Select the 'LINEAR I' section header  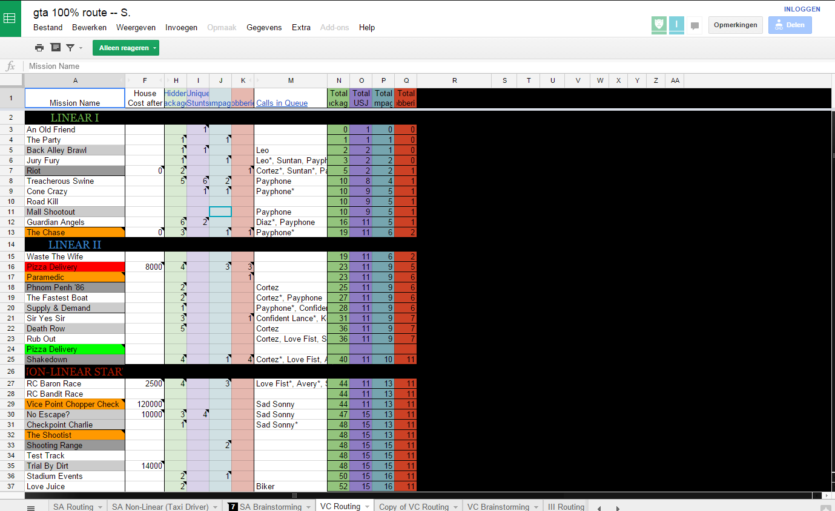point(75,117)
